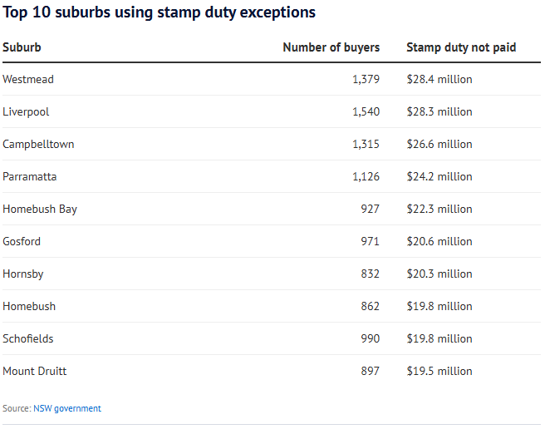This screenshot has width=545, height=439.
Task: Click the Stamp duty not paid header
Action: point(461,47)
